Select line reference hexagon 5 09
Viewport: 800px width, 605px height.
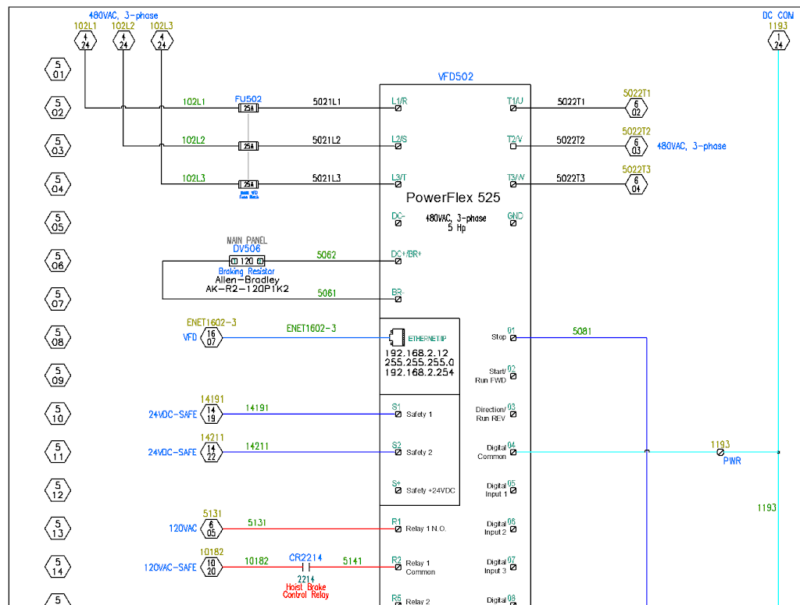pyautogui.click(x=58, y=375)
